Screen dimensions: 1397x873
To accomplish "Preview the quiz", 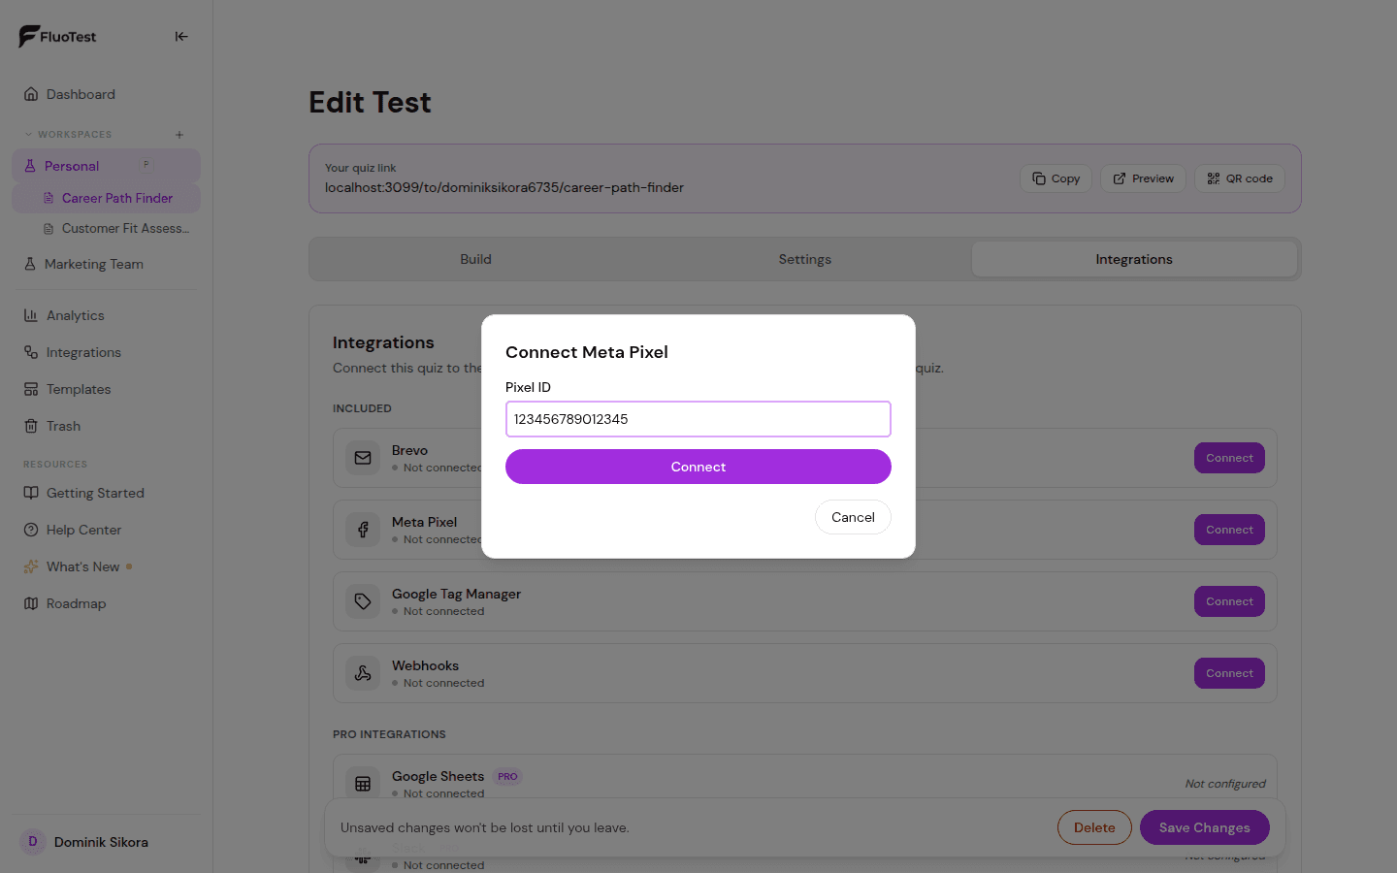I will [1143, 178].
